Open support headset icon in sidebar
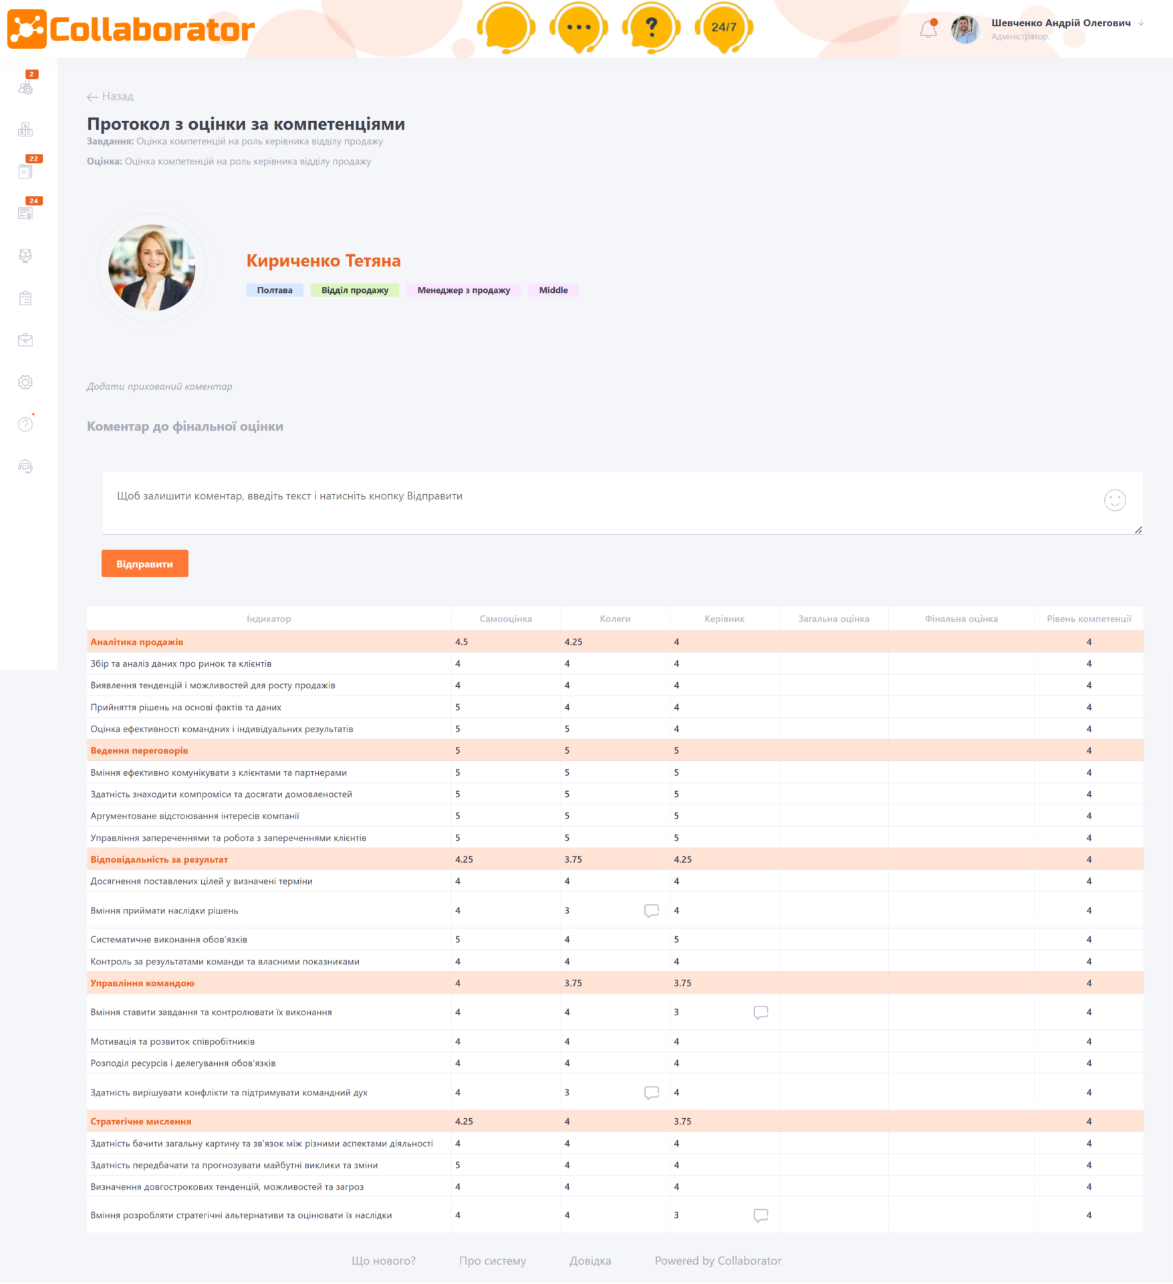This screenshot has height=1284, width=1173. point(25,467)
